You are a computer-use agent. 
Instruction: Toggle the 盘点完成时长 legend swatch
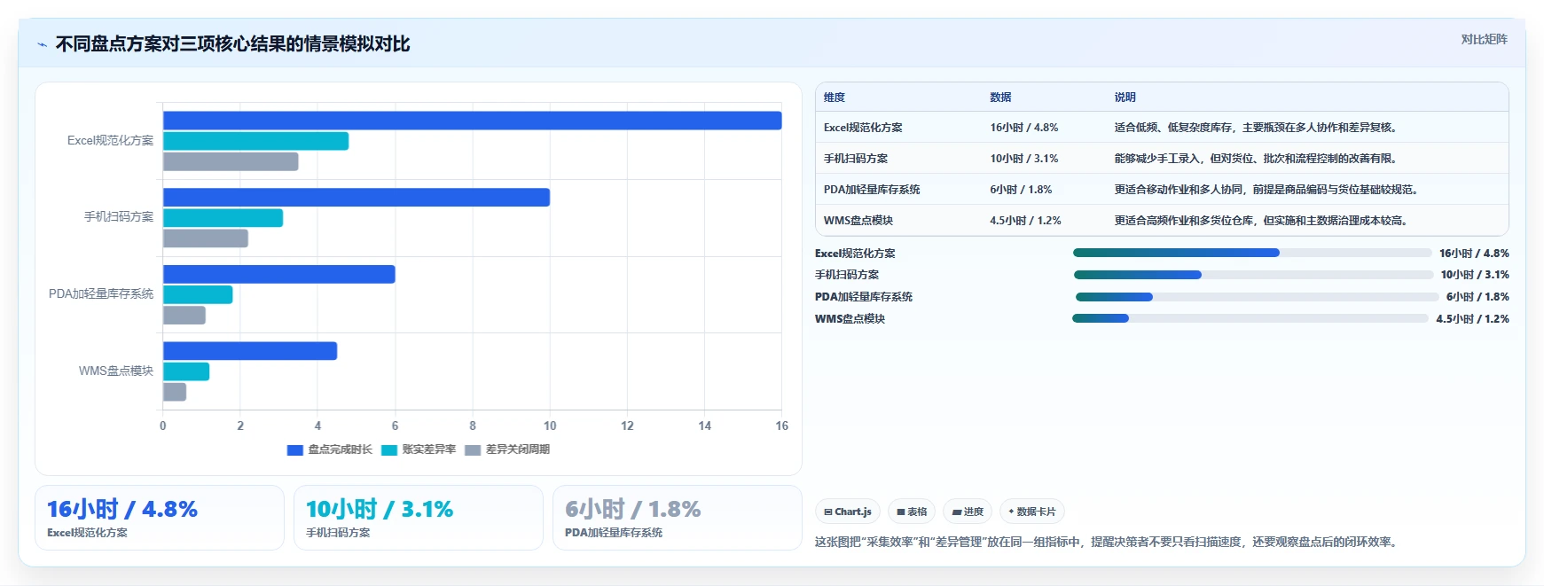tap(295, 450)
